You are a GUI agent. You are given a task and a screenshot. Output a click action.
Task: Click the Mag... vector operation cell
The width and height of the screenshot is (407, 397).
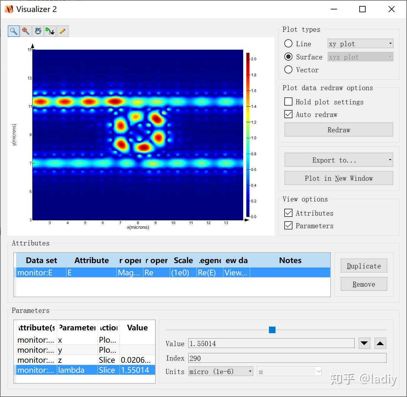pyautogui.click(x=130, y=273)
